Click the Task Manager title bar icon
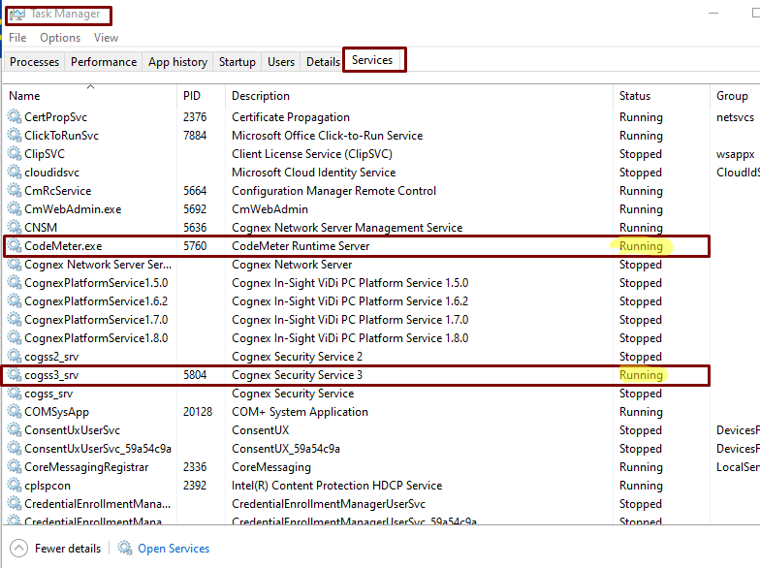 coord(16,16)
